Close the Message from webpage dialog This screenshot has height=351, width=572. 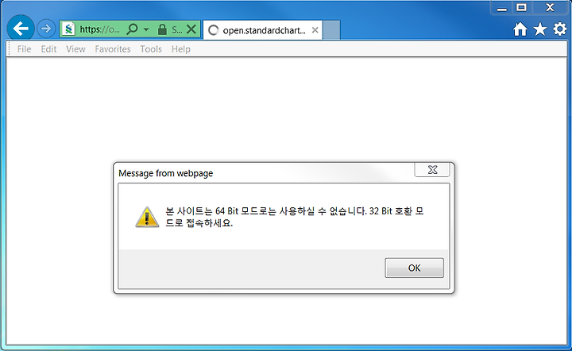click(x=432, y=169)
